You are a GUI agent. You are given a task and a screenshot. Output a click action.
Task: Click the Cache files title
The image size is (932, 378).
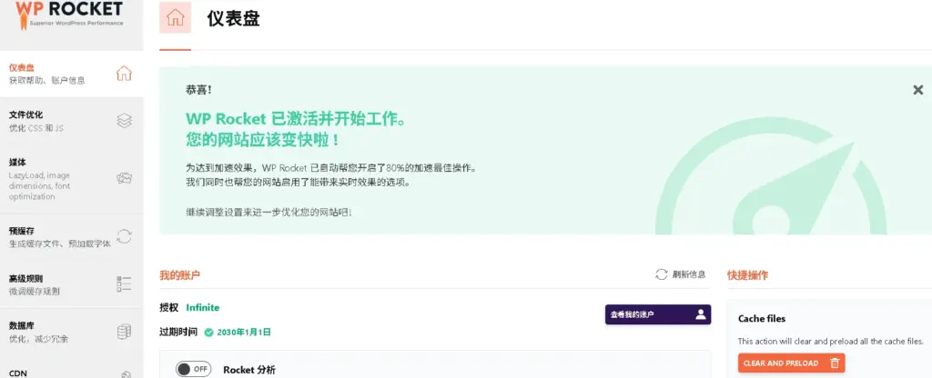point(762,319)
